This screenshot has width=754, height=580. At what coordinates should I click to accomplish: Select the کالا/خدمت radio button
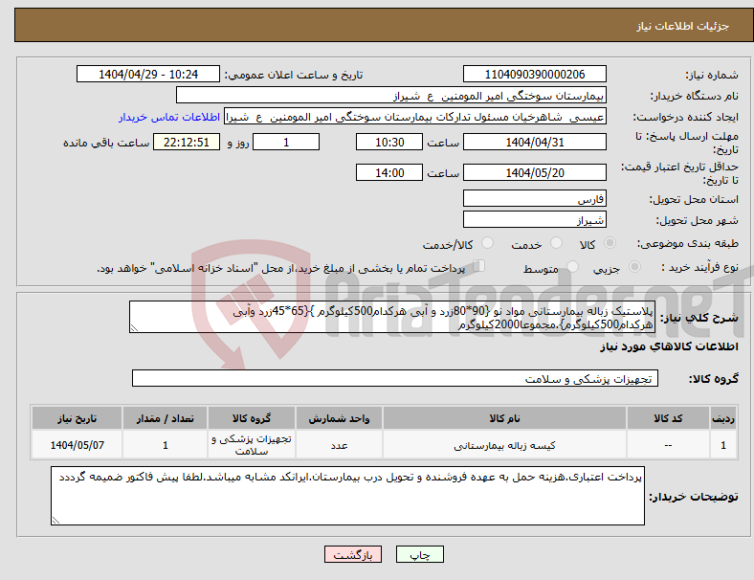pos(488,243)
